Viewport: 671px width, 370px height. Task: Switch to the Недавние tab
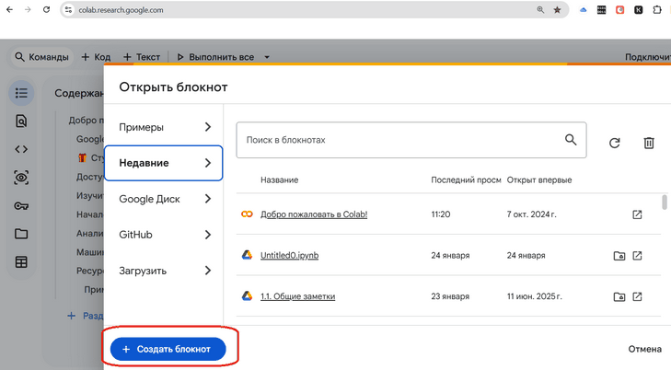click(x=164, y=163)
